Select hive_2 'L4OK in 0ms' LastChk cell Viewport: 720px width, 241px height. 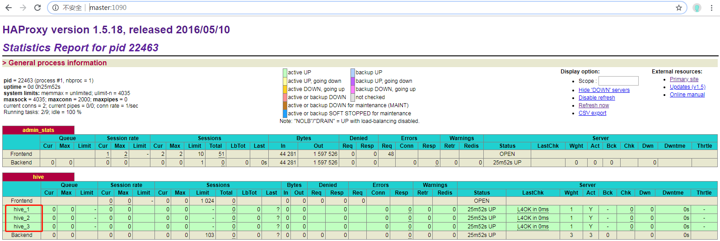click(533, 218)
